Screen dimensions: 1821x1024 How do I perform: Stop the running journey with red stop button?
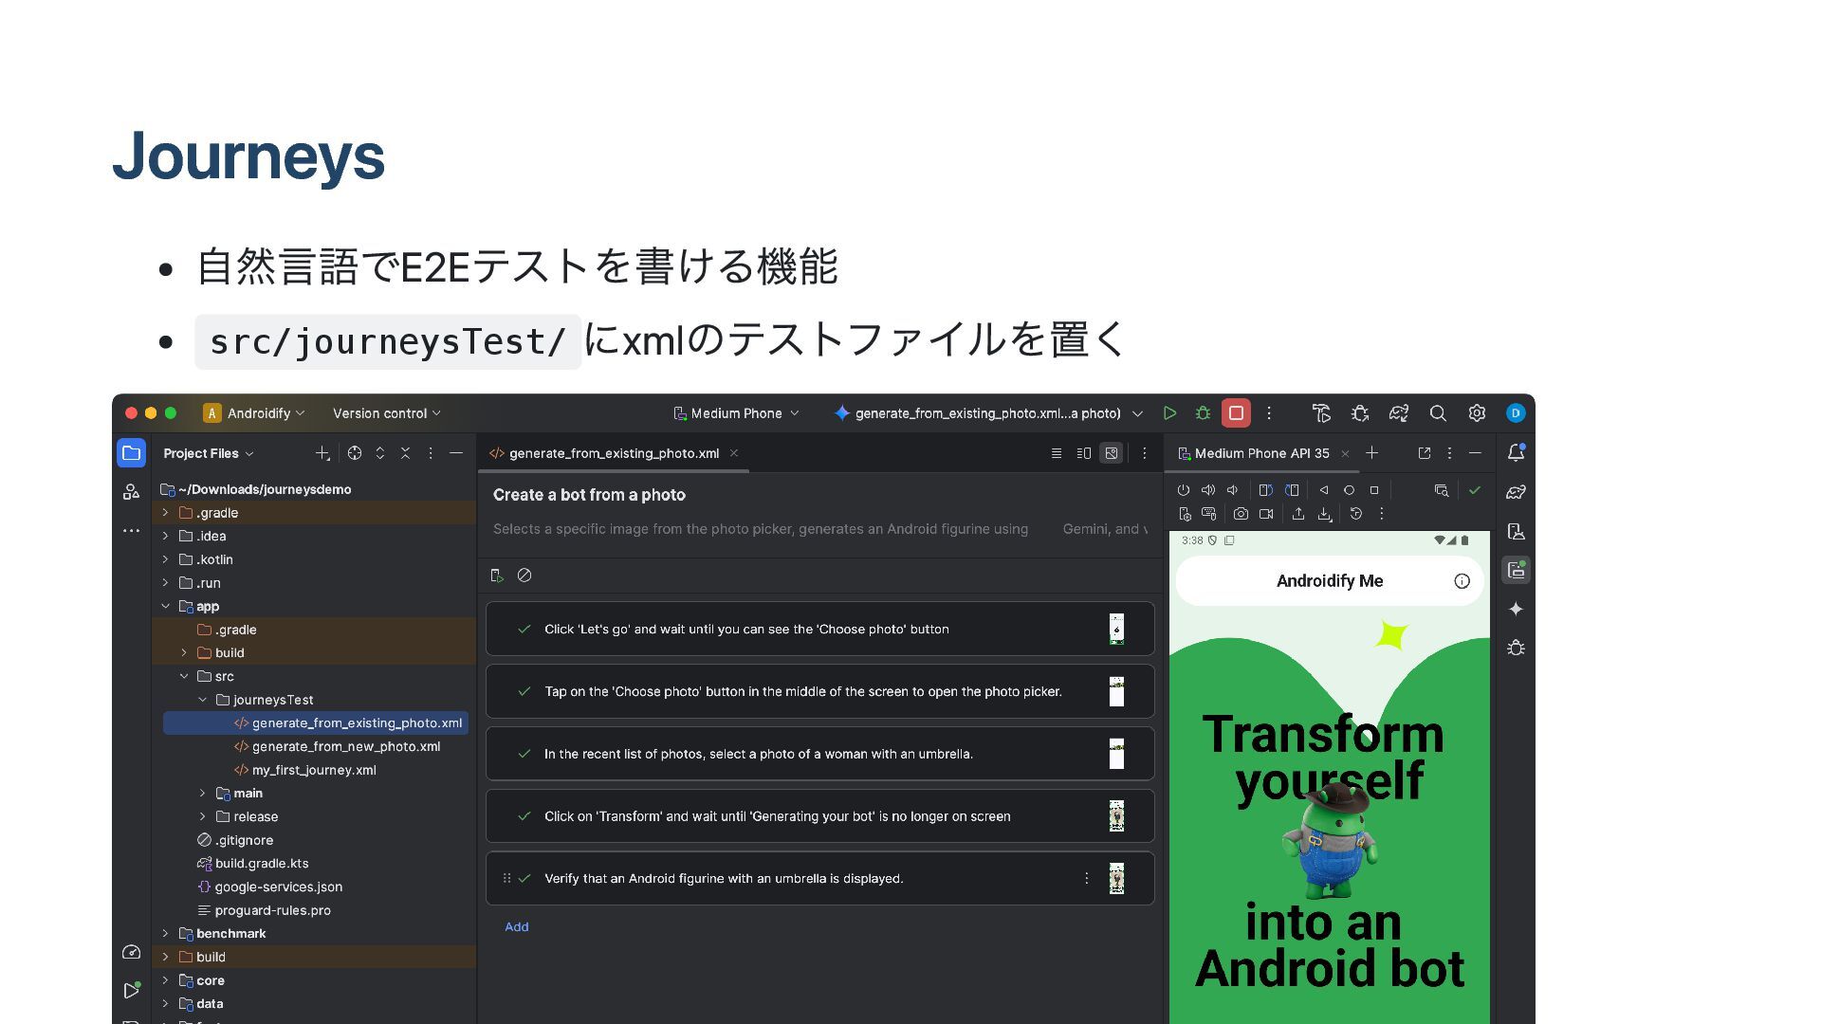(1236, 413)
